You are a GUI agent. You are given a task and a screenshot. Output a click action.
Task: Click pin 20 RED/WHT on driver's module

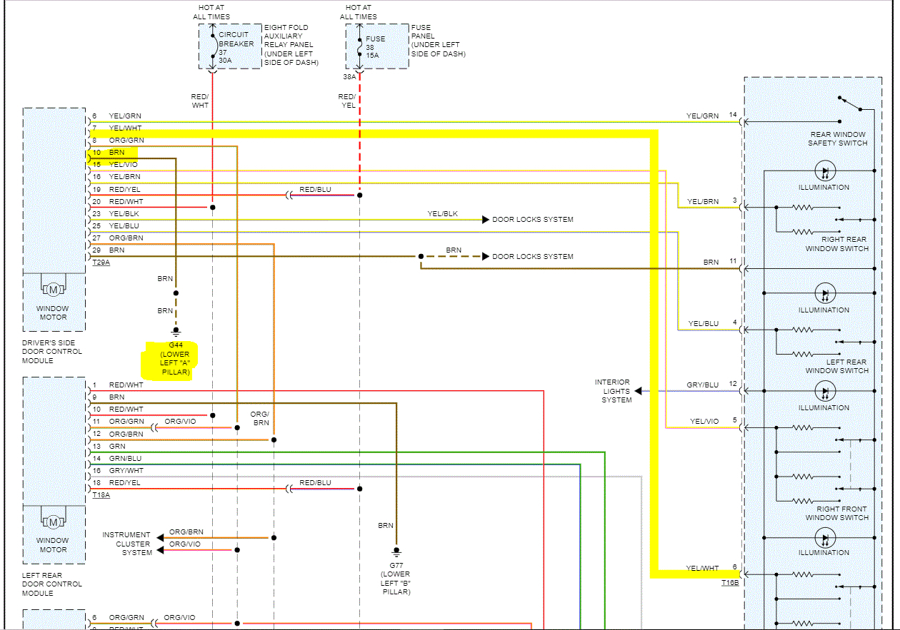coord(118,202)
